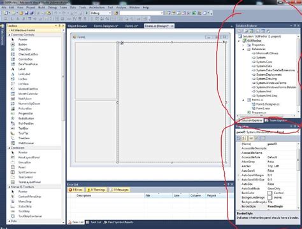This screenshot has width=302, height=229.
Task: Toggle the Categorized view in Properties
Action: 239,138
